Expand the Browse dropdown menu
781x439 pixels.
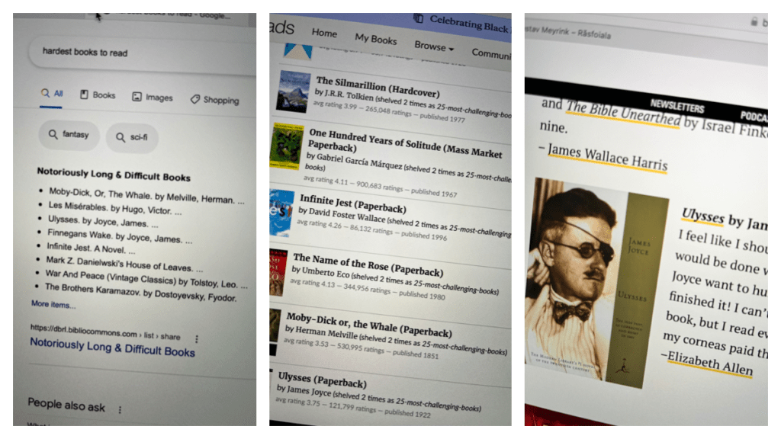coord(434,46)
